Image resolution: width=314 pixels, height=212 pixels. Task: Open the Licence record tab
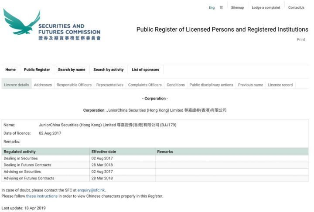pyautogui.click(x=280, y=85)
